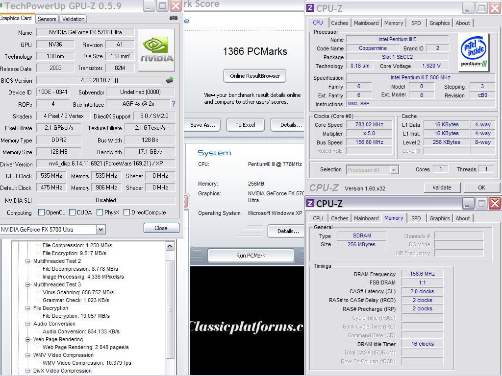Click the DRAM Frequency 156.6 MHz value
This screenshot has width=502, height=376.
422,274
